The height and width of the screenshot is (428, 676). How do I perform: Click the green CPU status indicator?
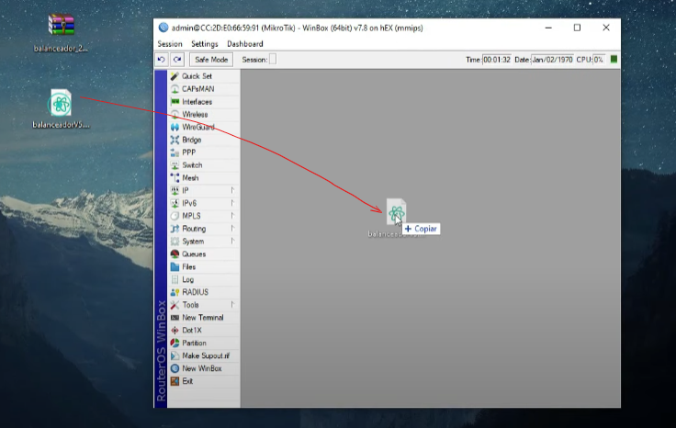coord(614,60)
